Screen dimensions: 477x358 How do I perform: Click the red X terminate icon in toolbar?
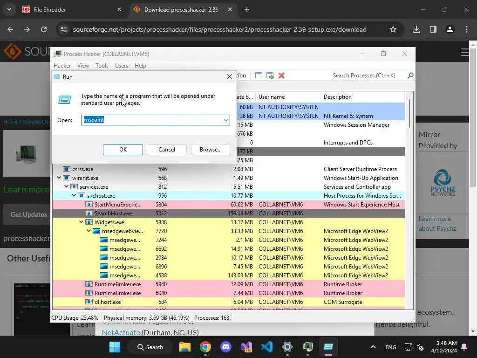(x=281, y=76)
